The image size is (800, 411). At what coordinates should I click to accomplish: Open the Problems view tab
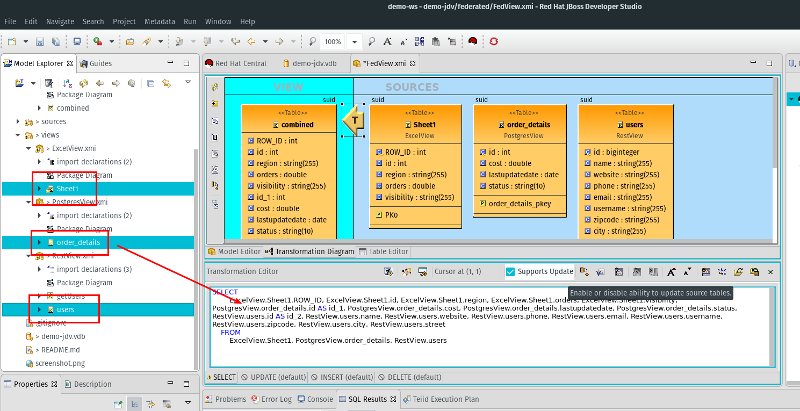coord(226,399)
